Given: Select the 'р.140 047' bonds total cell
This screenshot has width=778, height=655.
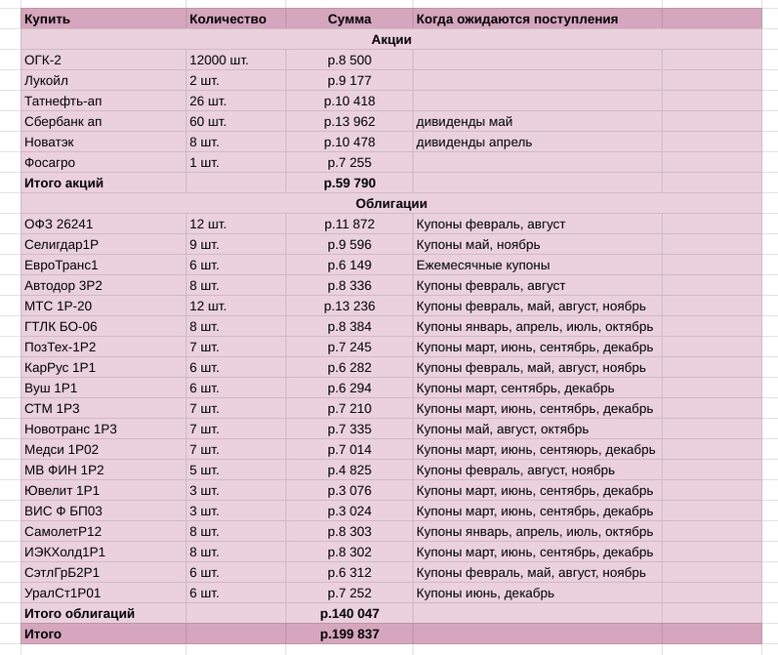Looking at the screenshot, I should point(349,614).
